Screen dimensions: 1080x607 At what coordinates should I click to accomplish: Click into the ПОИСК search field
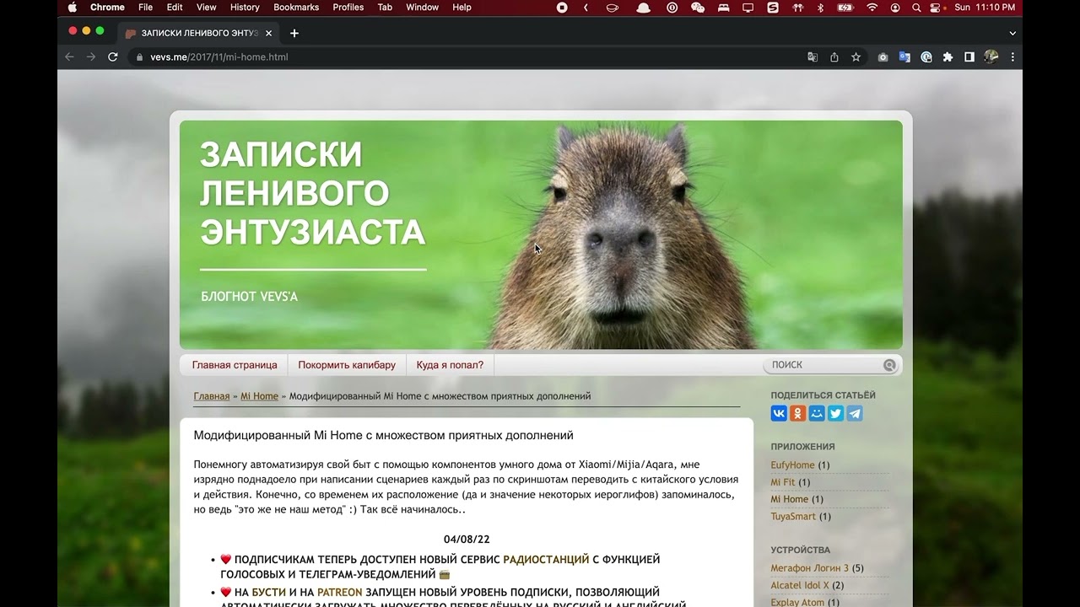point(823,365)
